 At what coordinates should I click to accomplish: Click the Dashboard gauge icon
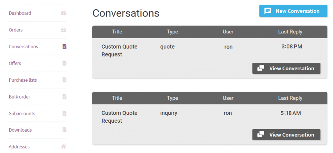point(64,13)
